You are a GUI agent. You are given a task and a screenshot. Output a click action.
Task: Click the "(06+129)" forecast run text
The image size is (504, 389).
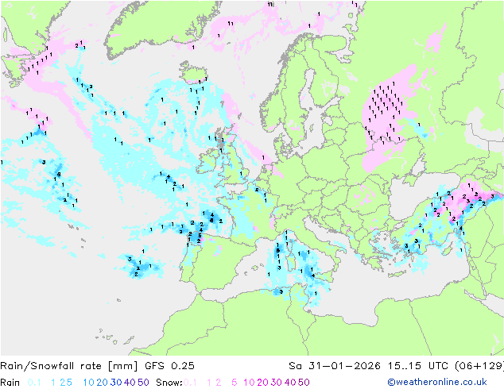479,366
